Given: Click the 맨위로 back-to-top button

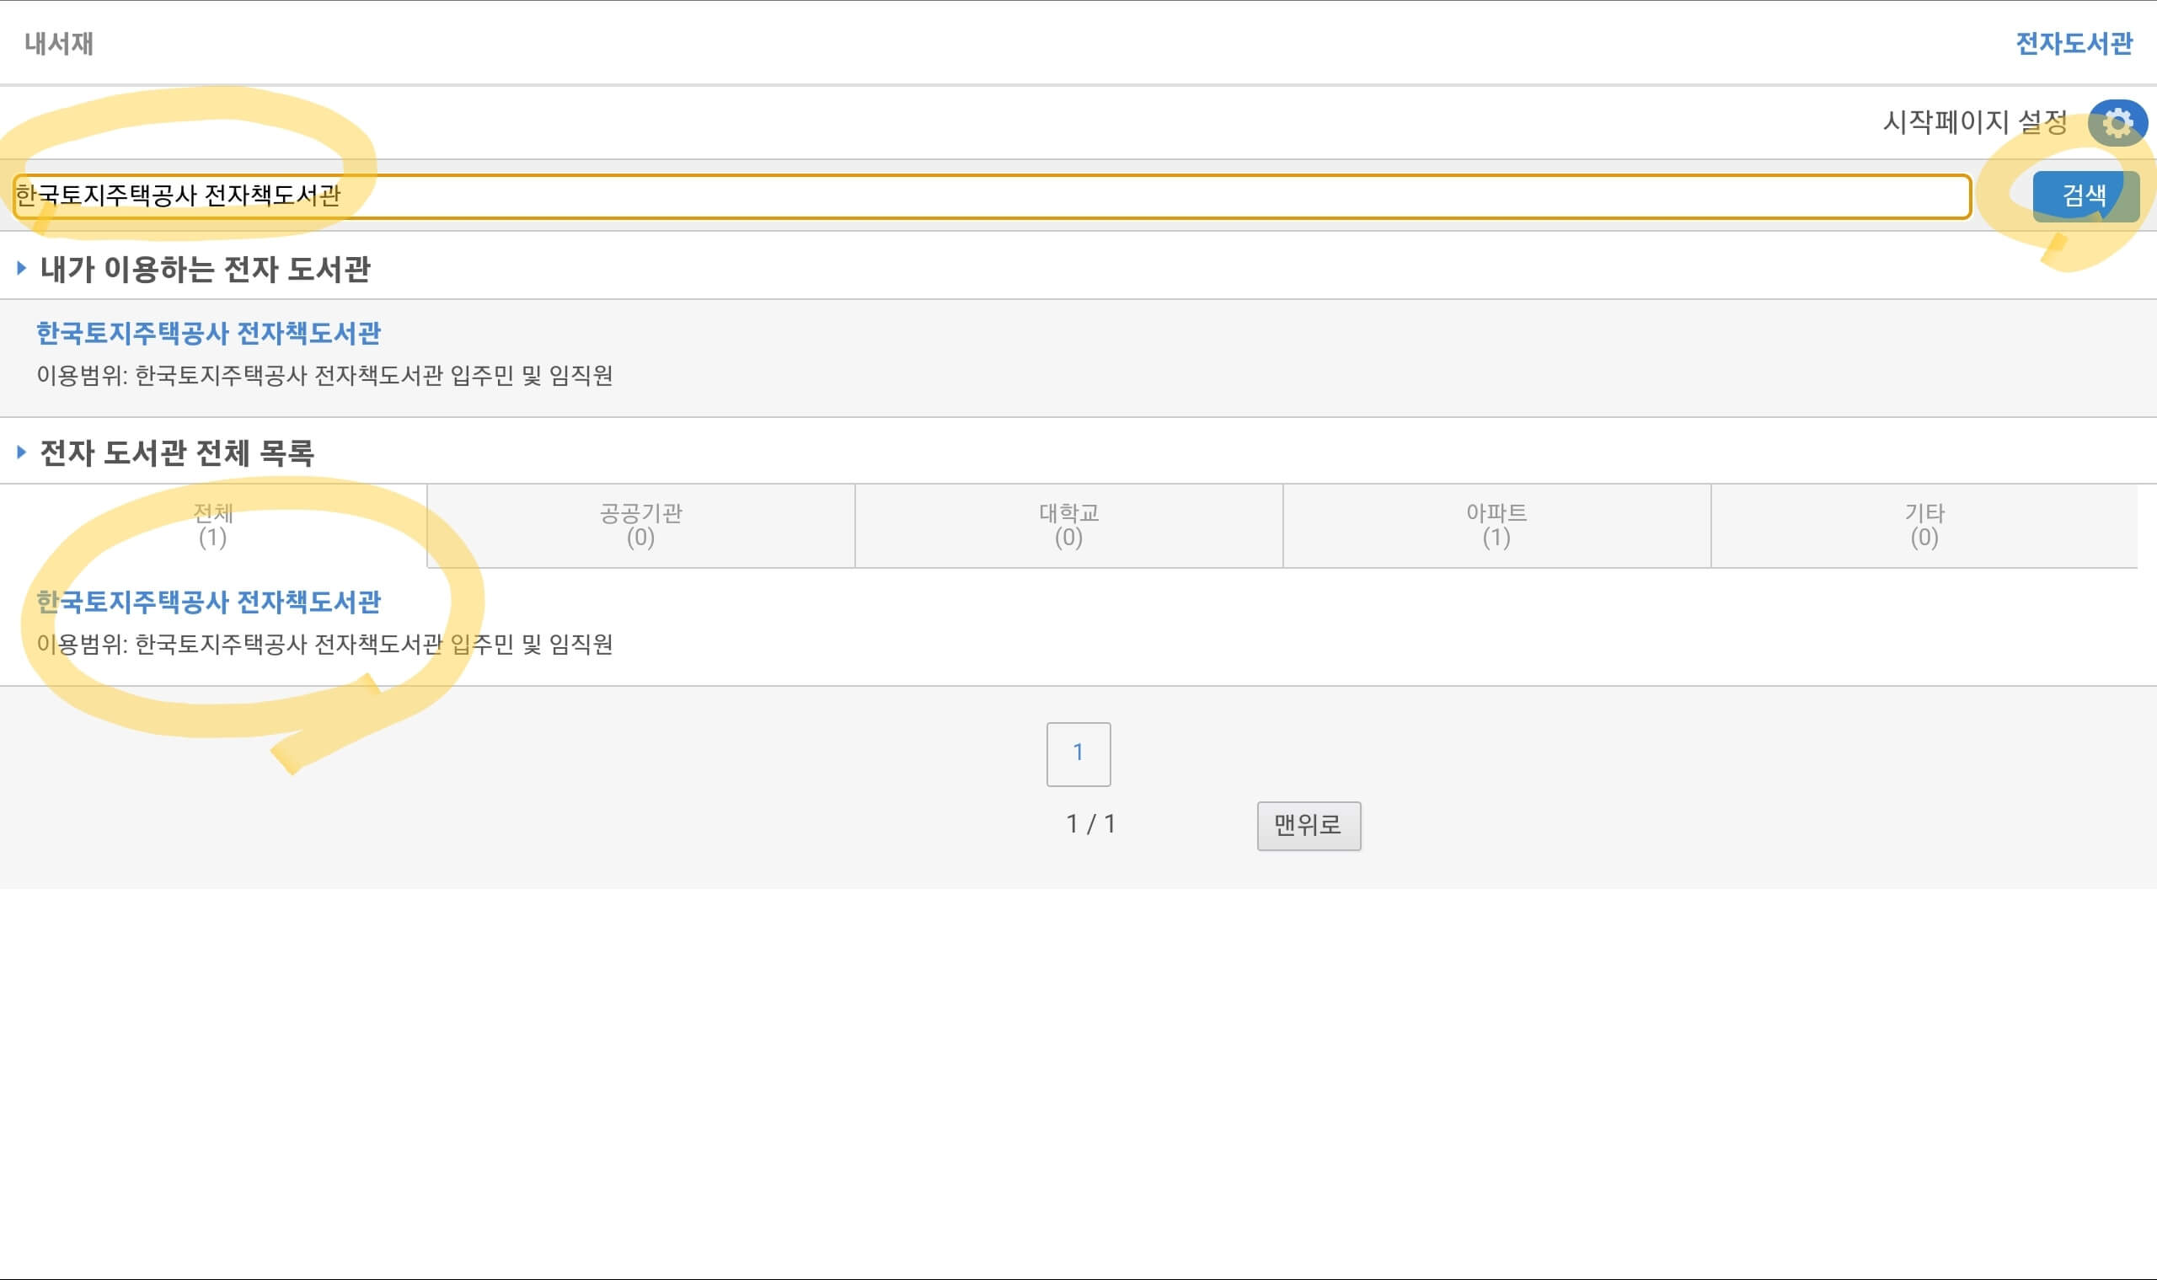Looking at the screenshot, I should (x=1309, y=826).
